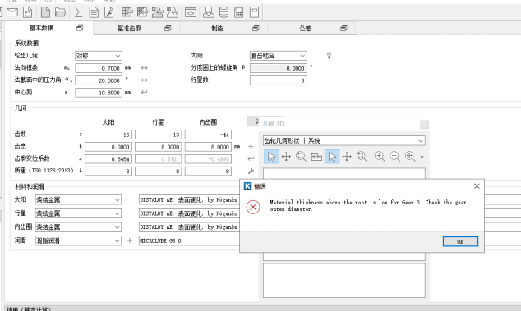Click the plus icon beside 齿宽 row
Image resolution: width=521 pixels, height=311 pixels.
251,146
